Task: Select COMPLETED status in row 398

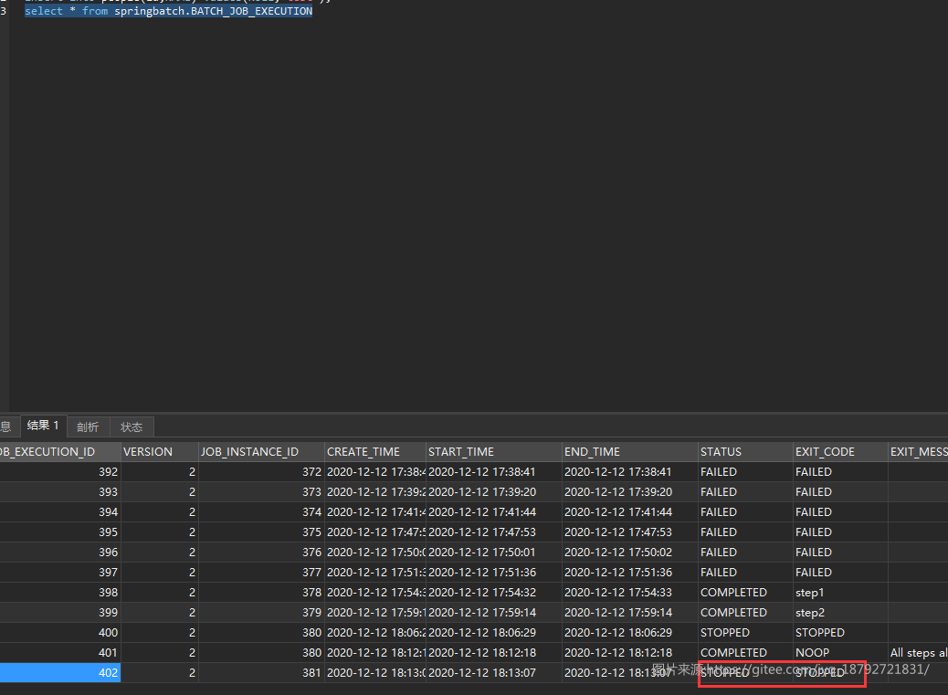Action: tap(745, 593)
